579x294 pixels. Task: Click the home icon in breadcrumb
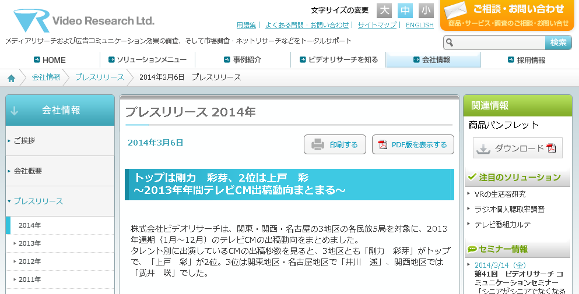point(12,77)
